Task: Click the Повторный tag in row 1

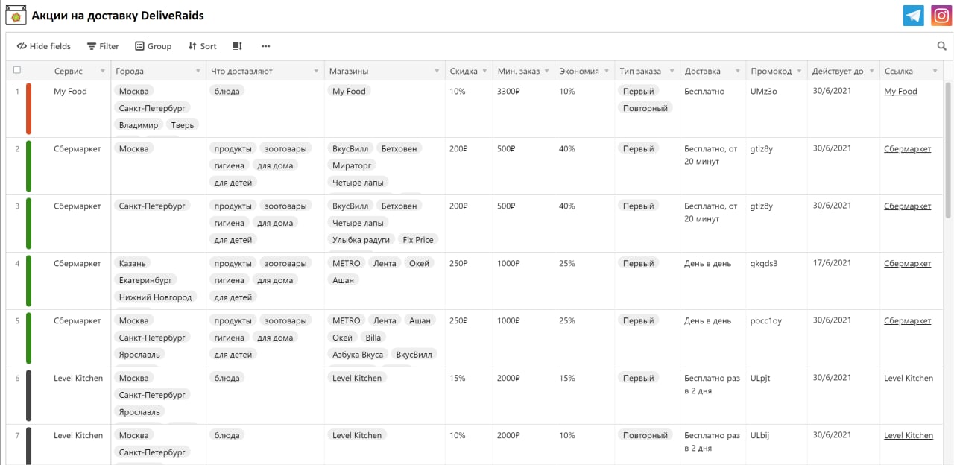Action: [645, 108]
